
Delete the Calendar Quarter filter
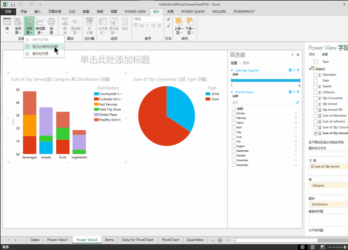click(298, 70)
